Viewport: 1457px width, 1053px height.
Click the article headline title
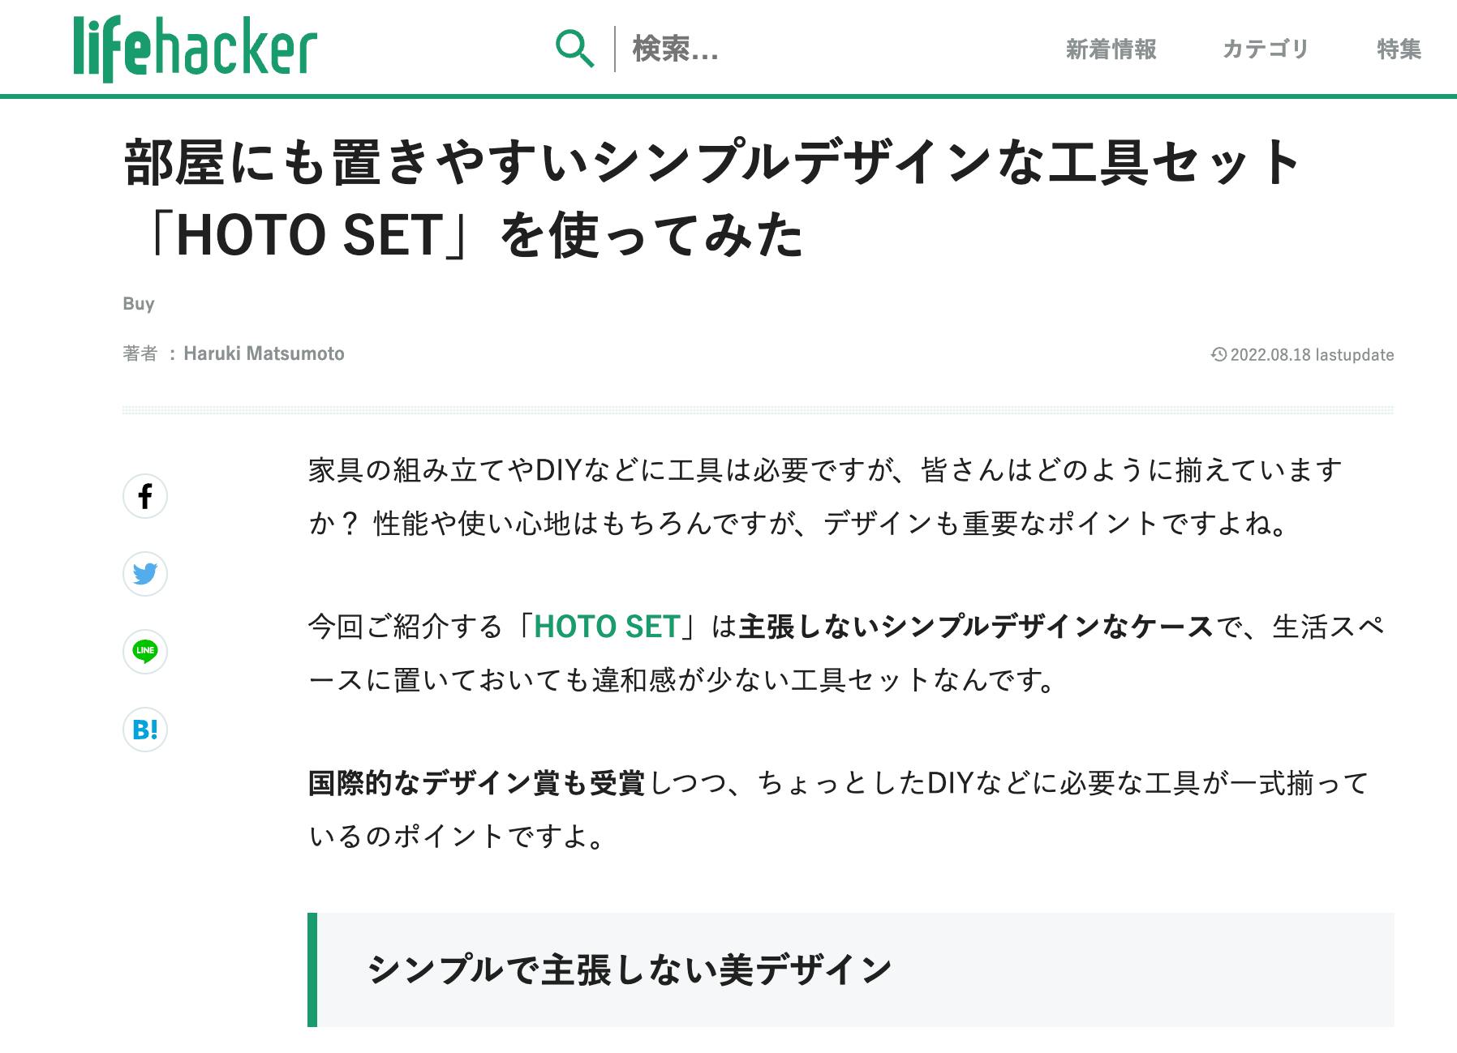712,199
